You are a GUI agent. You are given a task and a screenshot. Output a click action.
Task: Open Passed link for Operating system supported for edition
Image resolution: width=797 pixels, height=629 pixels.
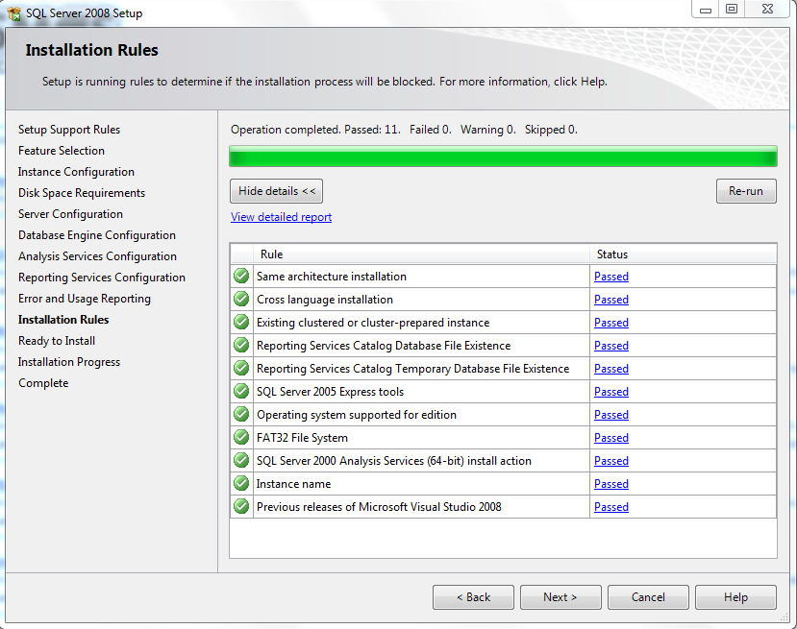click(611, 415)
